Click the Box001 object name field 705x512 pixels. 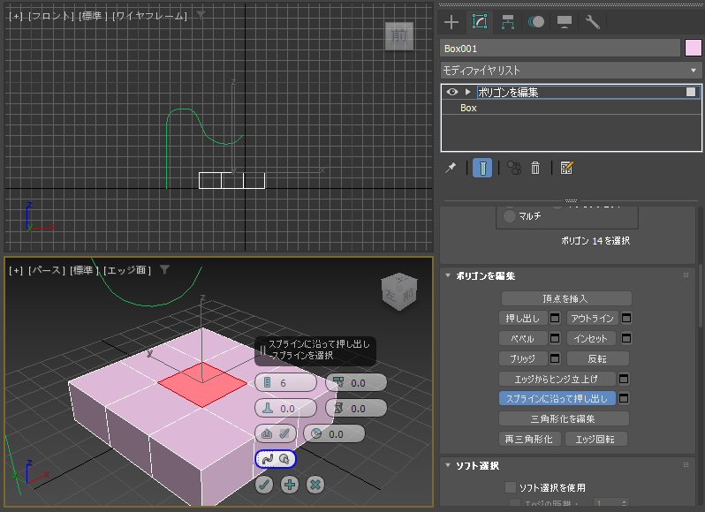(x=560, y=49)
